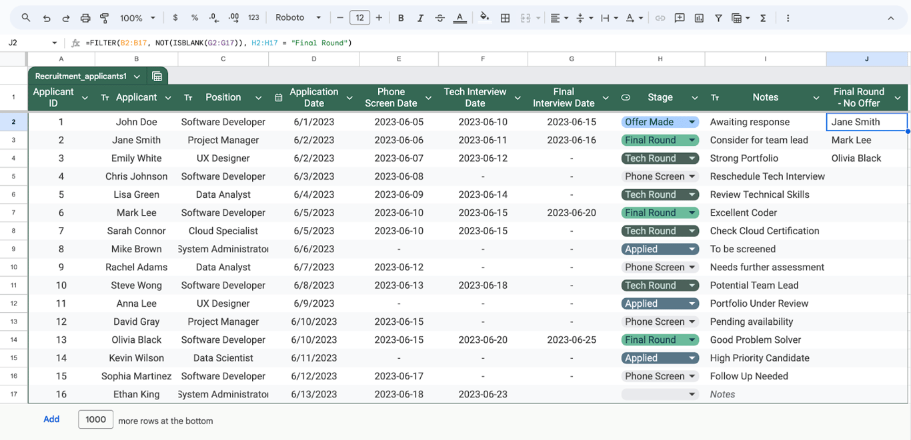911x440 pixels.
Task: Toggle bold formatting
Action: 401,18
